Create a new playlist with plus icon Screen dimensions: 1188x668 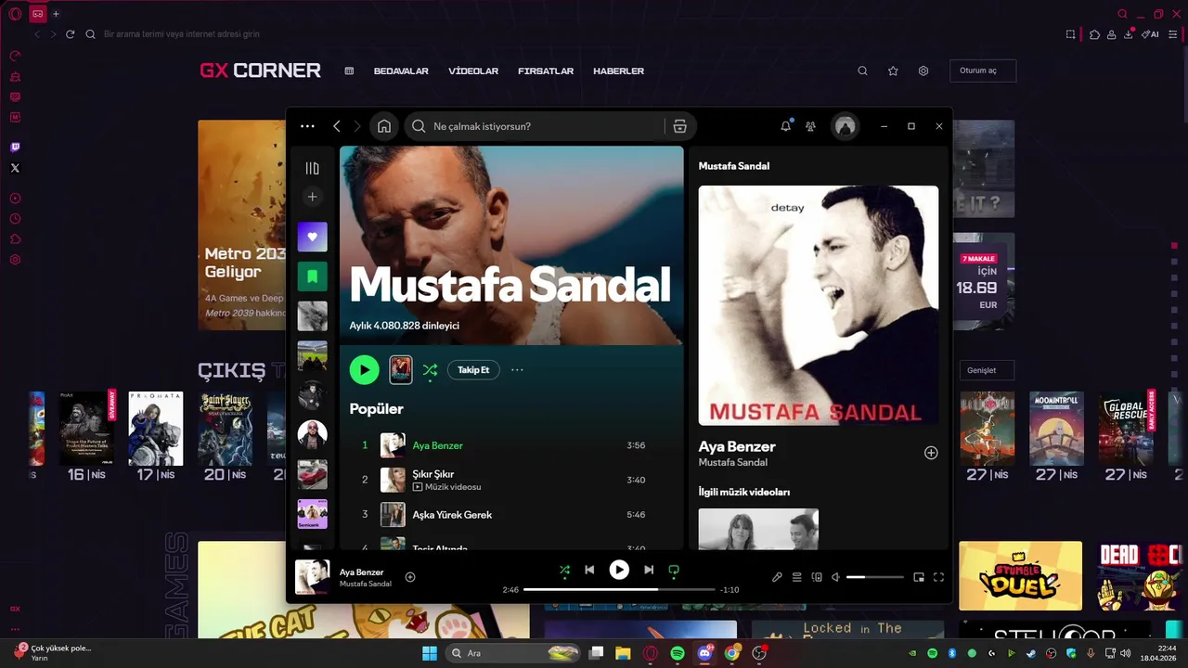tap(312, 197)
